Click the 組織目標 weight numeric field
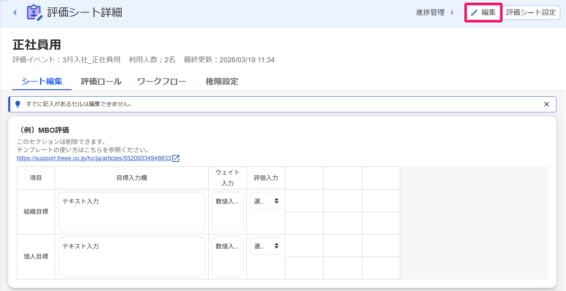Viewport: 566px width, 291px height. coord(227,212)
